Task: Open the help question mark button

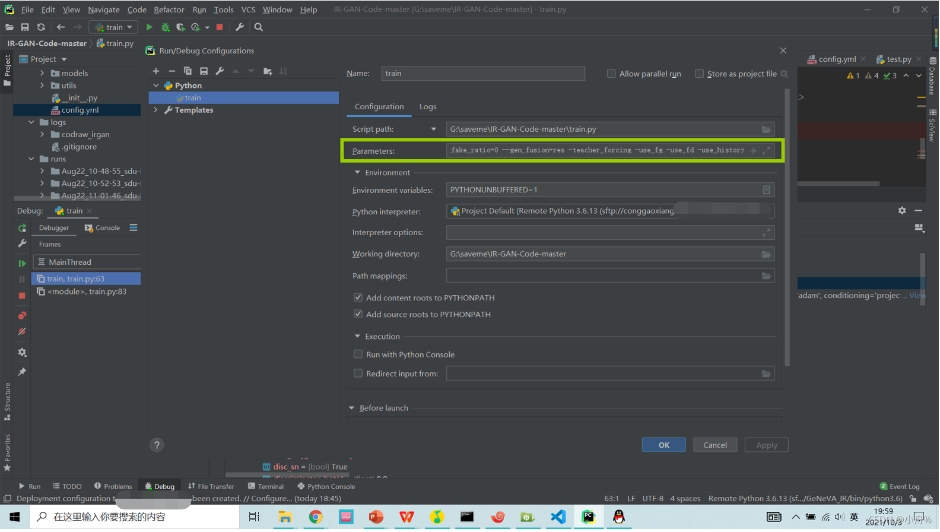Action: (x=157, y=445)
